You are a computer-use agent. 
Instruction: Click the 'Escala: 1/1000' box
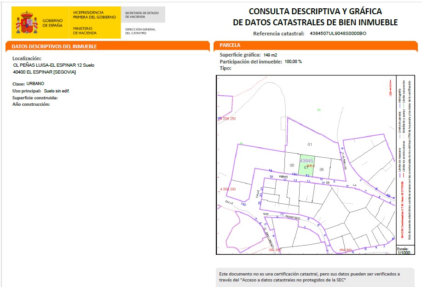[x=405, y=250]
